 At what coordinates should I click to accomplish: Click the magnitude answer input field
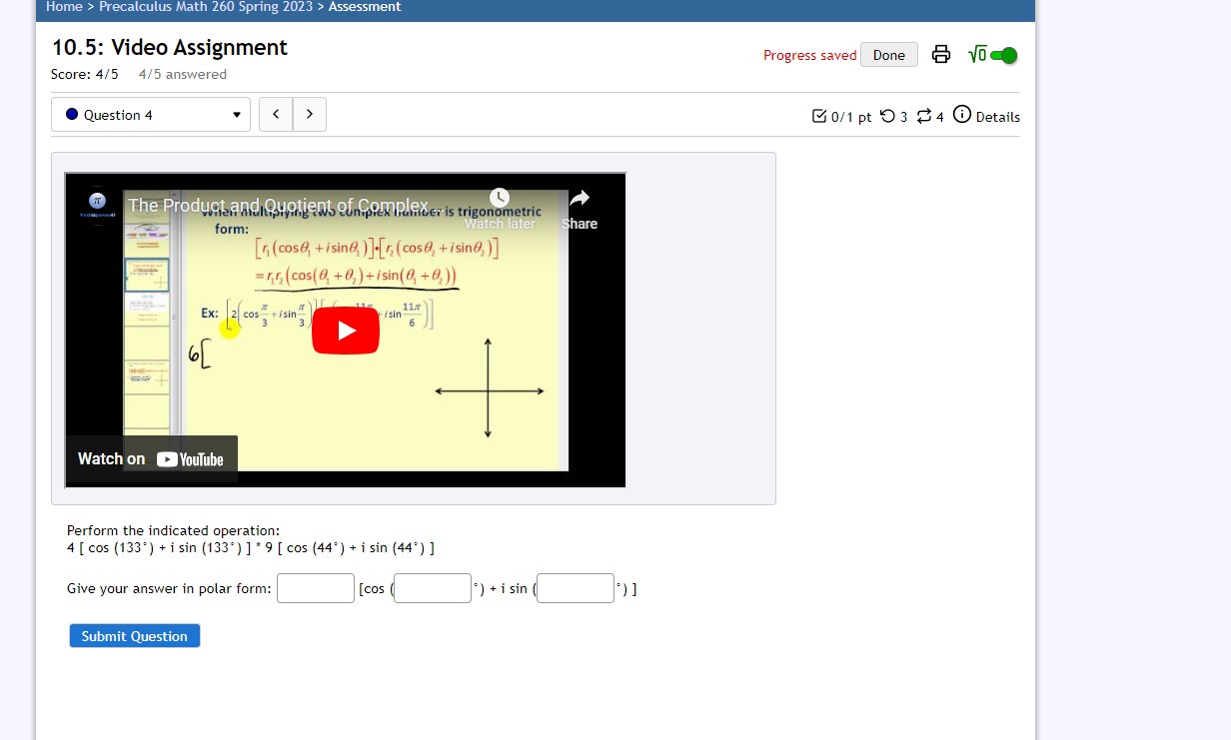[315, 588]
